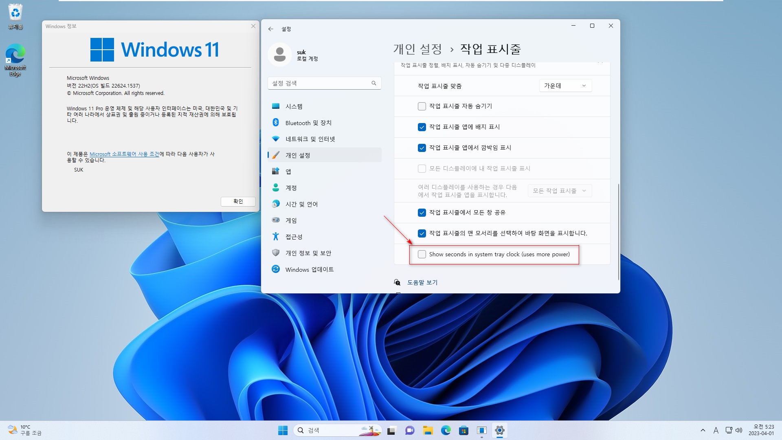
Task: Enable Show seconds in system tray clock
Action: pyautogui.click(x=422, y=254)
